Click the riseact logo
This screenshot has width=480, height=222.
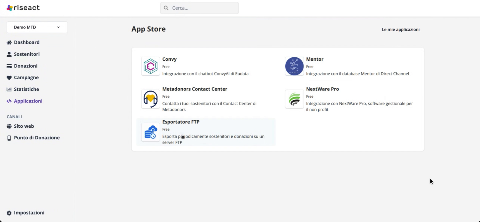(x=23, y=8)
